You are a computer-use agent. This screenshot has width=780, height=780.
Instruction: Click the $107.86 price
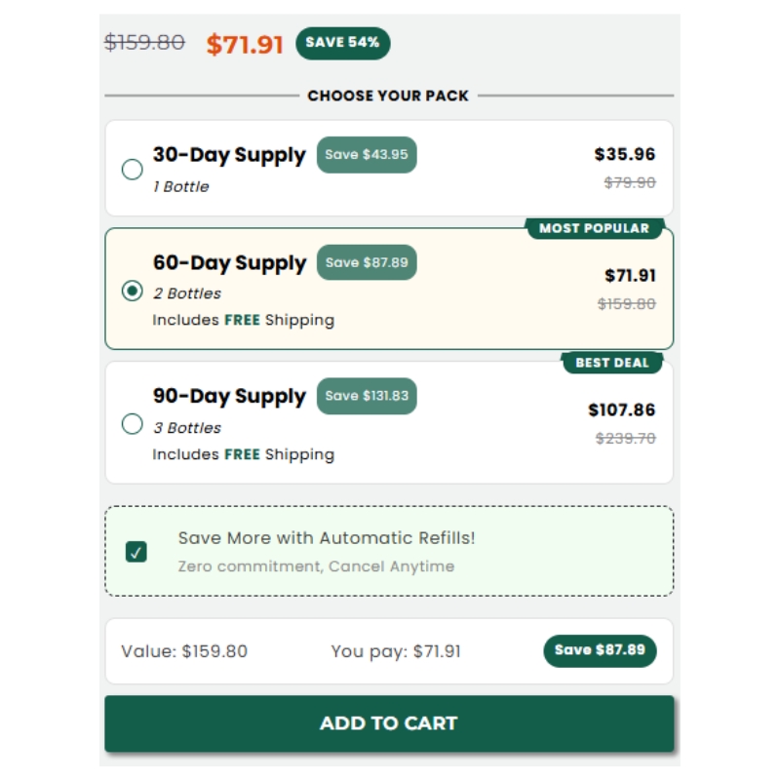click(622, 409)
